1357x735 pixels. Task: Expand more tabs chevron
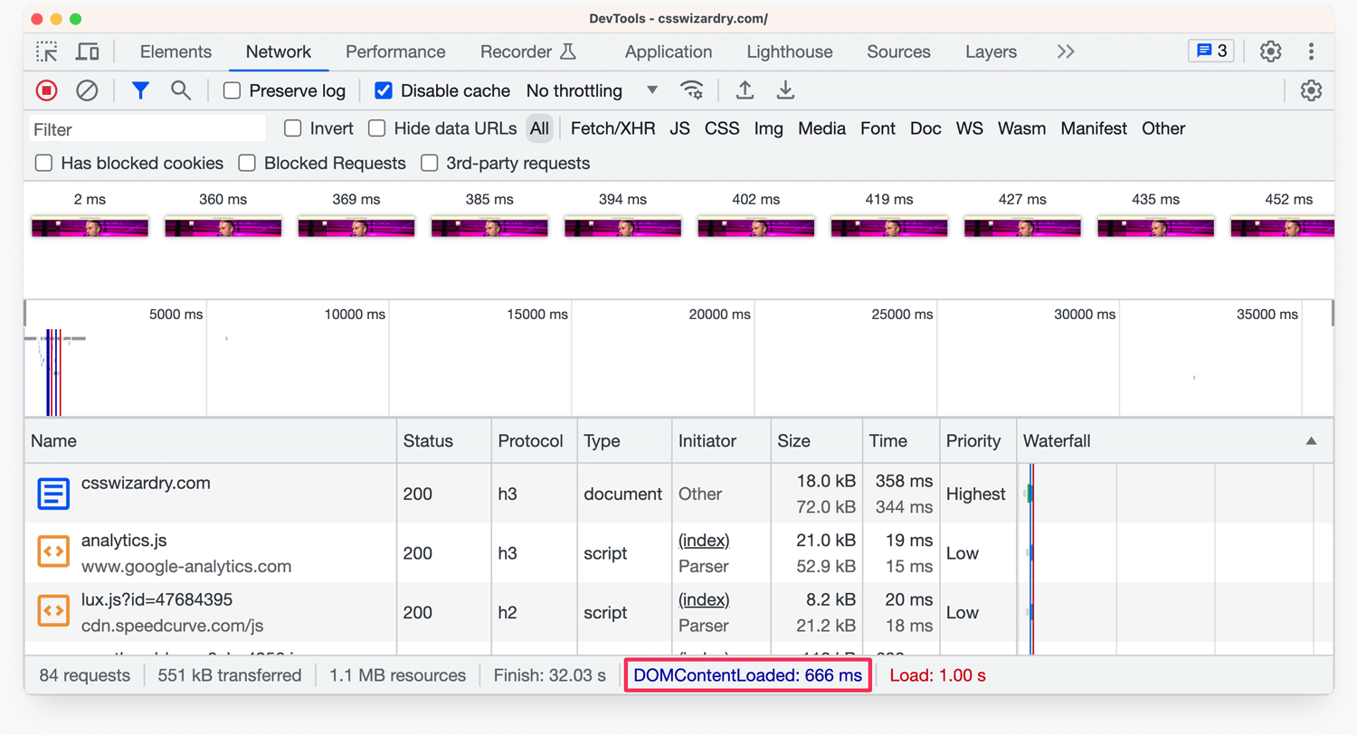click(1066, 52)
